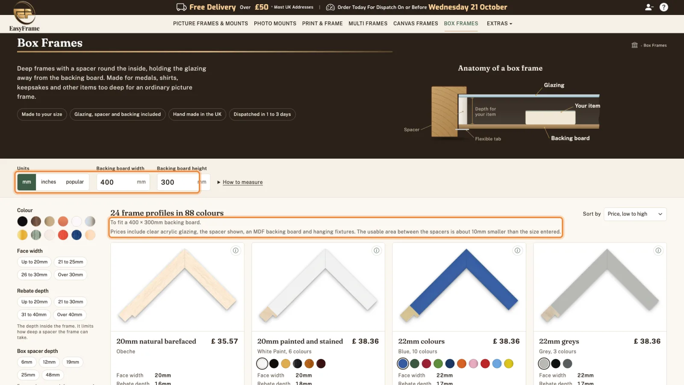The width and height of the screenshot is (684, 385).
Task: Choose dark grey swatch on 22mm greys
Action: 567,364
